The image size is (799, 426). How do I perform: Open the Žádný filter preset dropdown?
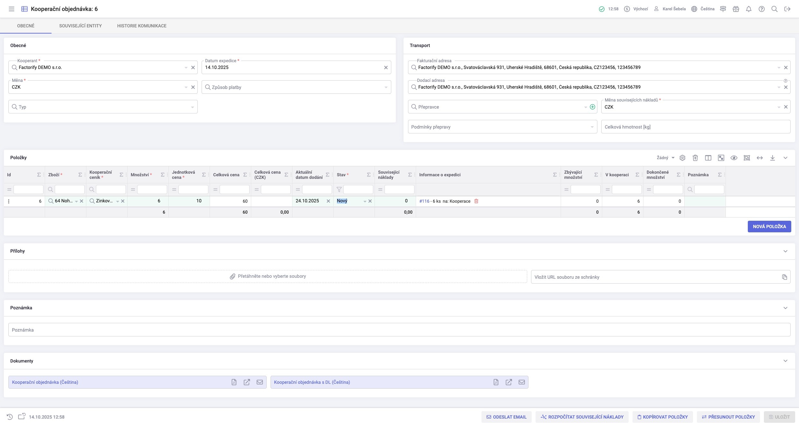(666, 158)
